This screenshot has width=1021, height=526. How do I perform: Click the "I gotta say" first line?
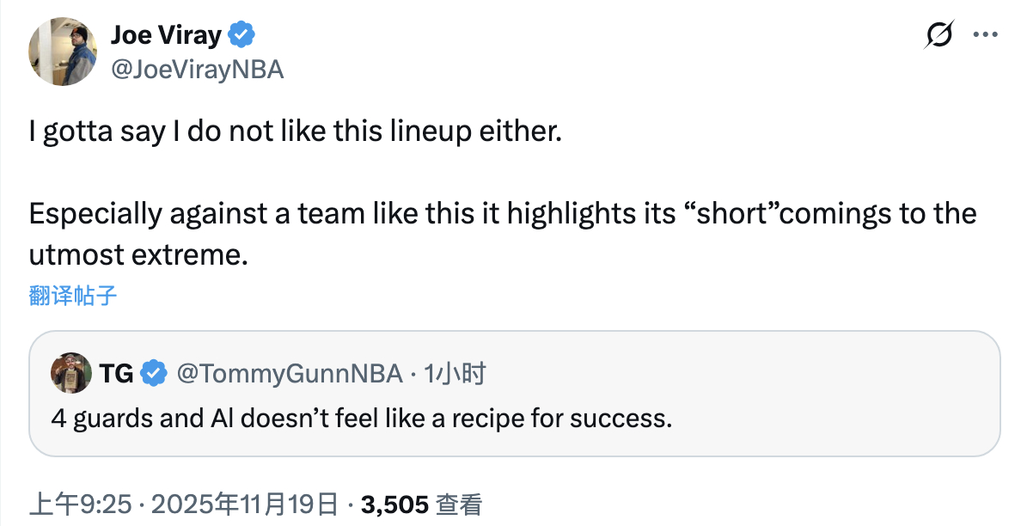pyautogui.click(x=294, y=134)
